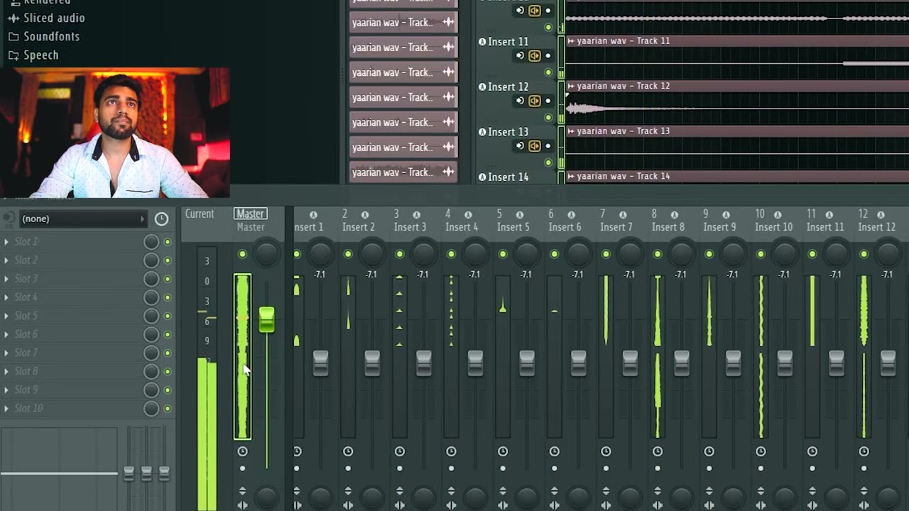Viewport: 909px width, 511px height.
Task: Click the Insert 3 pan knob
Action: coord(424,254)
